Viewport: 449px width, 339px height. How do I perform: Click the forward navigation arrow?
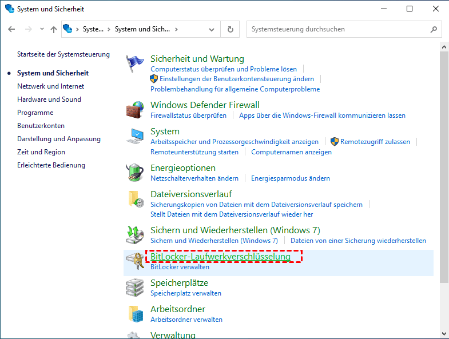coord(29,29)
